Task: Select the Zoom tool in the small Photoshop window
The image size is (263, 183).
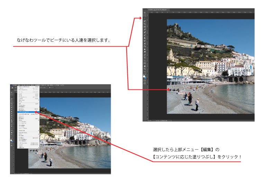Action: click(11, 135)
